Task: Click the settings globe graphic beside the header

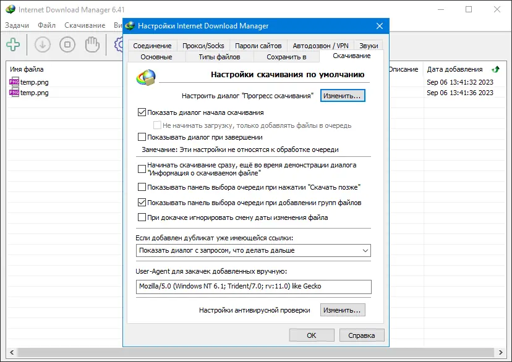Action: tap(146, 77)
